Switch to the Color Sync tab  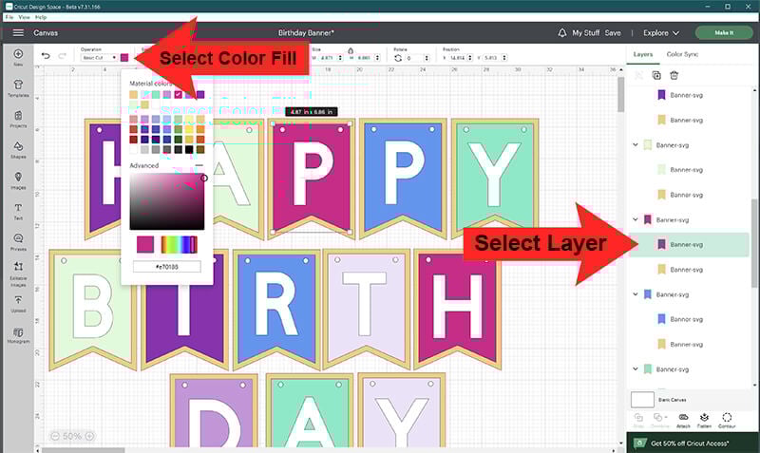click(682, 54)
